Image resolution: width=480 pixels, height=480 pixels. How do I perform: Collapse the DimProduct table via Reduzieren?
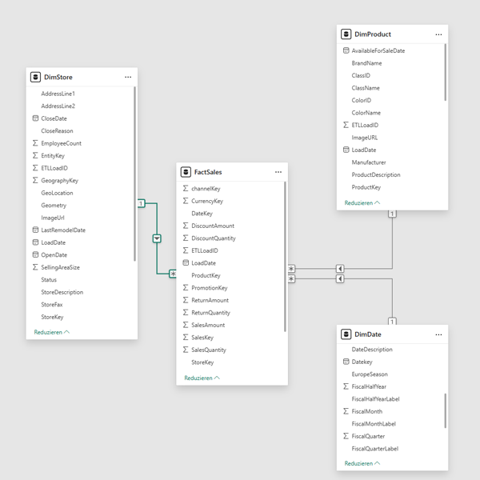(x=362, y=203)
